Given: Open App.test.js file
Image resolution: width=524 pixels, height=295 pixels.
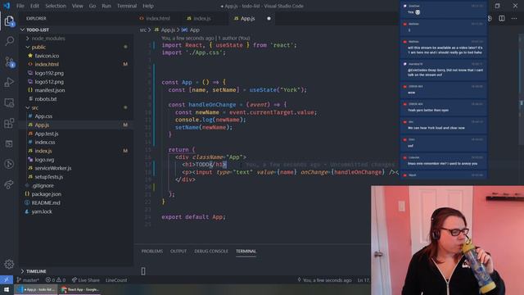Looking at the screenshot, I should [76, 134].
